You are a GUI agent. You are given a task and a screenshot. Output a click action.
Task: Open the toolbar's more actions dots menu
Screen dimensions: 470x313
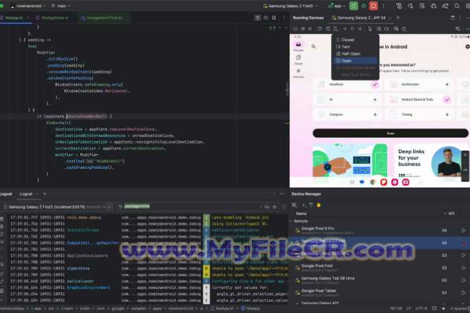(383, 6)
